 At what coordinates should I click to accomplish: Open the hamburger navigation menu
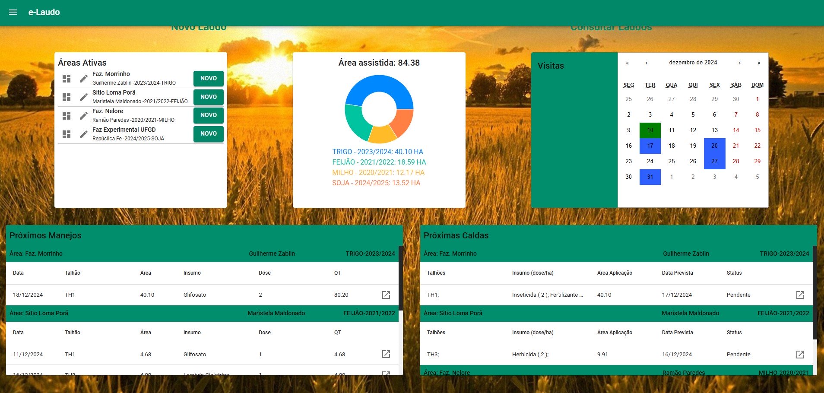[13, 12]
